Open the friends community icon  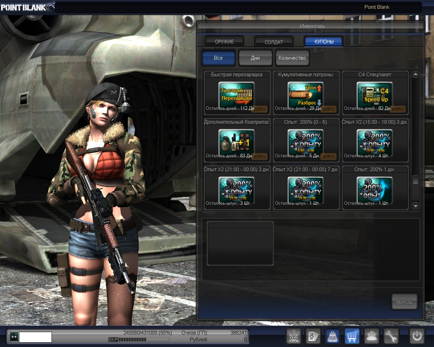coord(372,336)
